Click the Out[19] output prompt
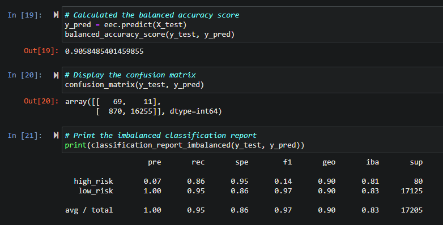The height and width of the screenshot is (225, 443). (x=41, y=51)
